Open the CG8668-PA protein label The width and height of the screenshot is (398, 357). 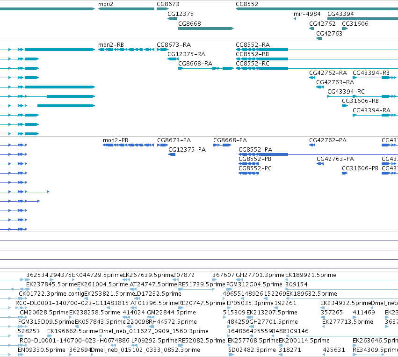(x=230, y=140)
